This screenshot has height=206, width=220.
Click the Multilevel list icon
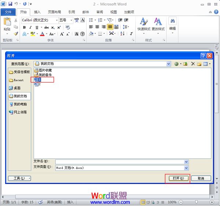(110, 20)
